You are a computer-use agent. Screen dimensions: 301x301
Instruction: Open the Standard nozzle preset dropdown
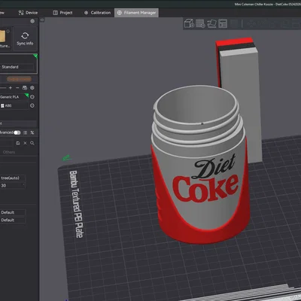click(x=17, y=67)
